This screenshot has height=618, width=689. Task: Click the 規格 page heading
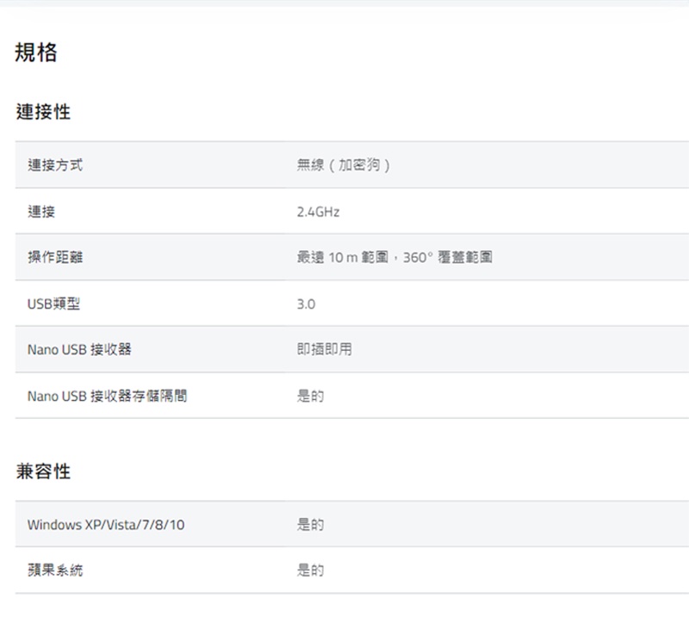(36, 53)
